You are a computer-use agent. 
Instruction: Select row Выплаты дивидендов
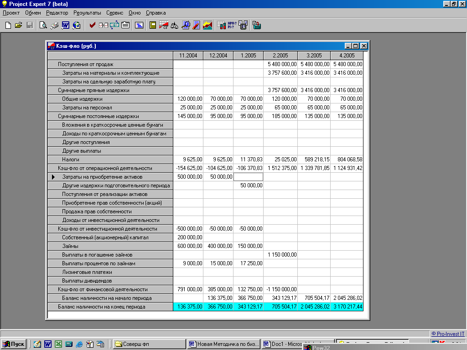point(110,281)
